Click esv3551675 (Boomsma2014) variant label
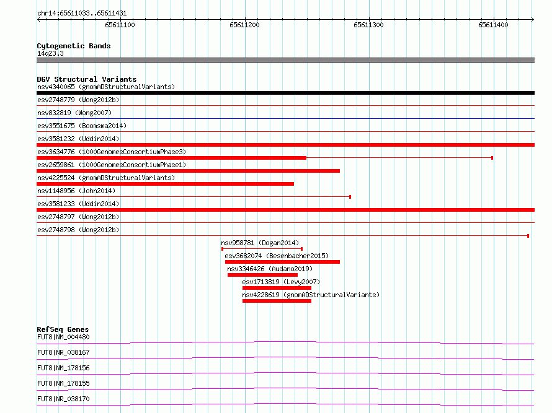The image size is (552, 413). coord(82,126)
